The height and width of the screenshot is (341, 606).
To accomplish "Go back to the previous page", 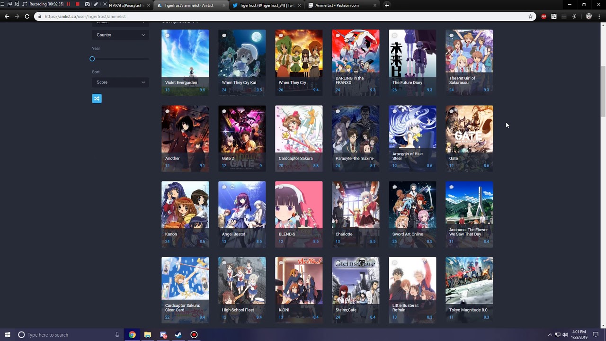I will [x=7, y=16].
